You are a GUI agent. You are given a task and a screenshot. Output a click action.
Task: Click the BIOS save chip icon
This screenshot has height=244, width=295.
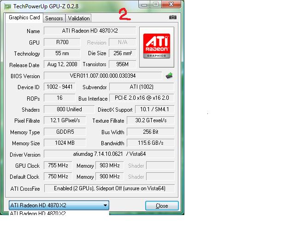click(169, 75)
